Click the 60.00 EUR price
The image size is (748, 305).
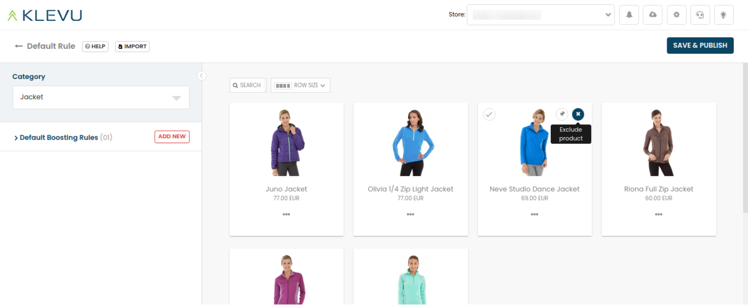tap(659, 198)
